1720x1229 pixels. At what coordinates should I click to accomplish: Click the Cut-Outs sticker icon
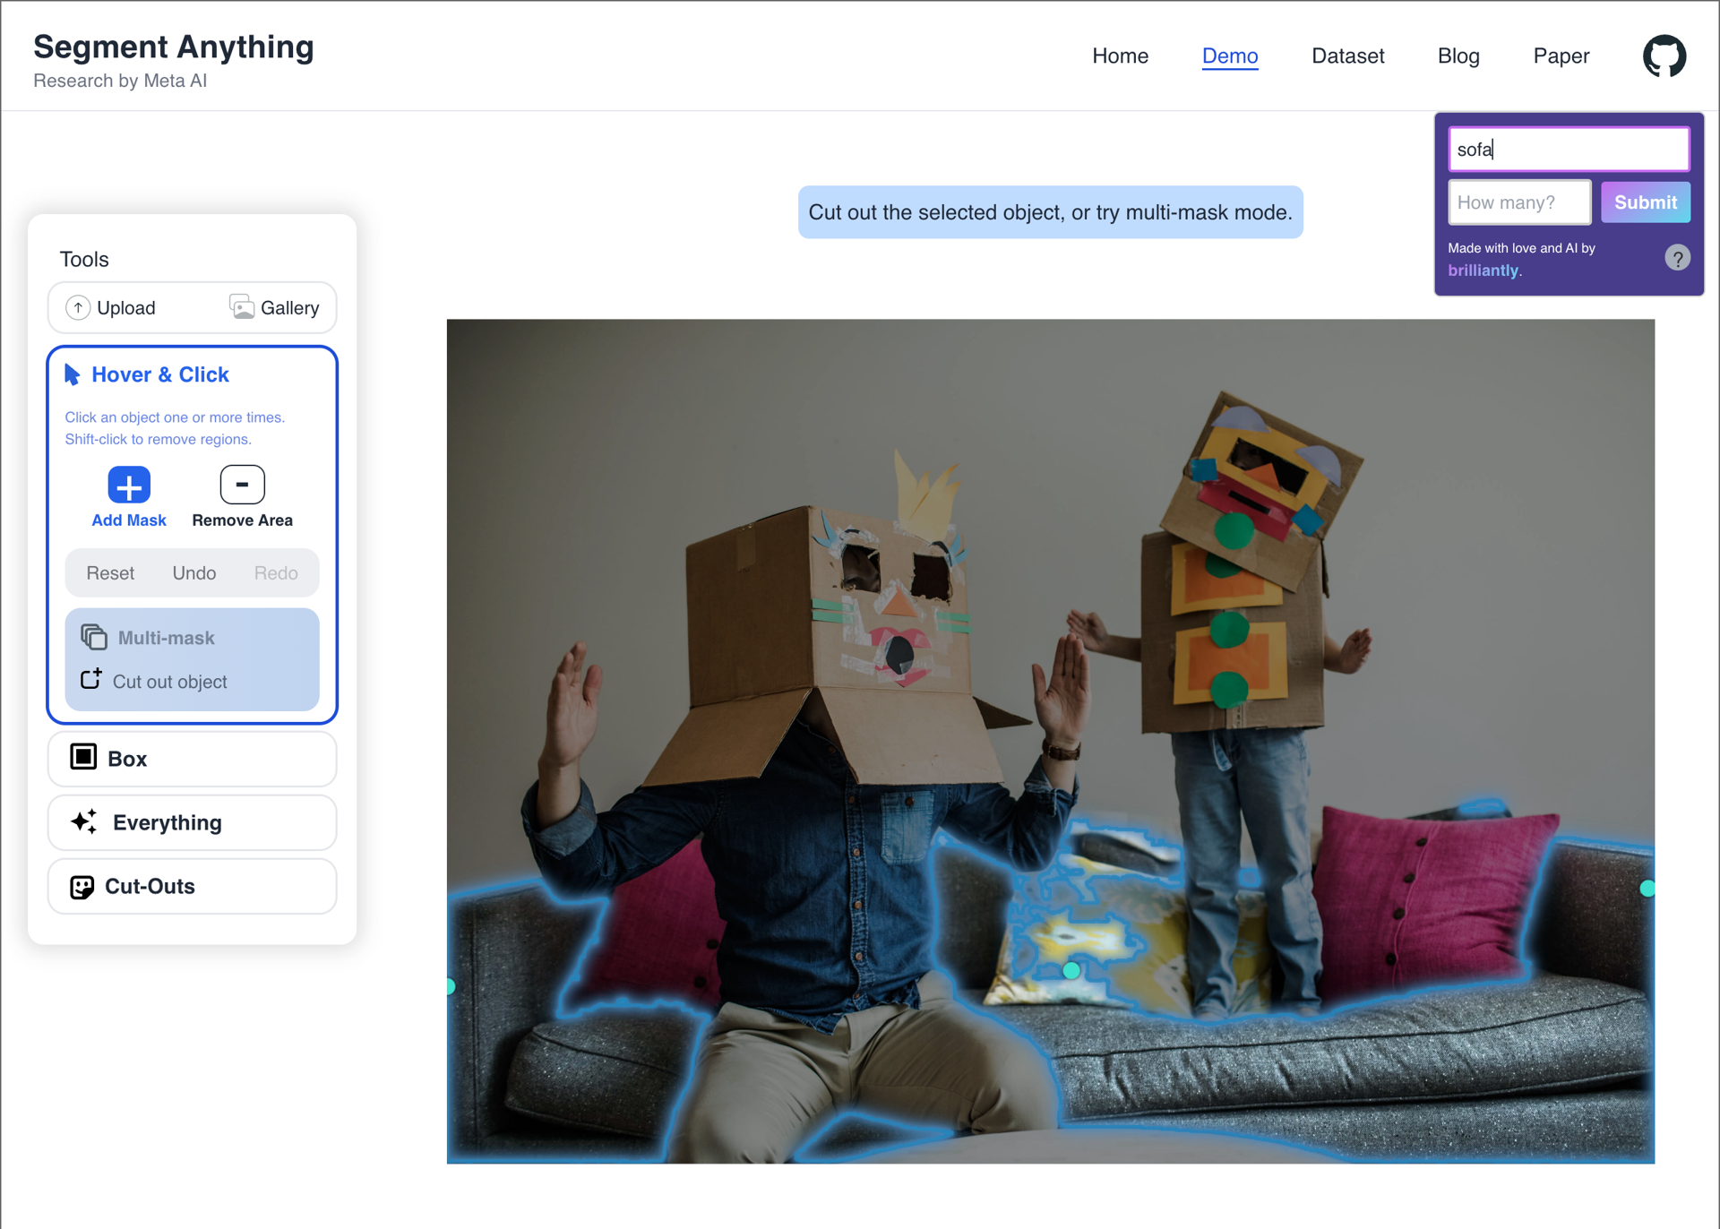pos(82,887)
